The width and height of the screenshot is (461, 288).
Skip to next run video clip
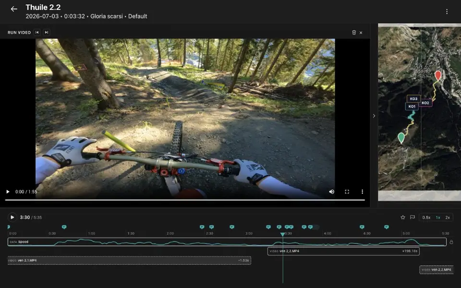46,32
